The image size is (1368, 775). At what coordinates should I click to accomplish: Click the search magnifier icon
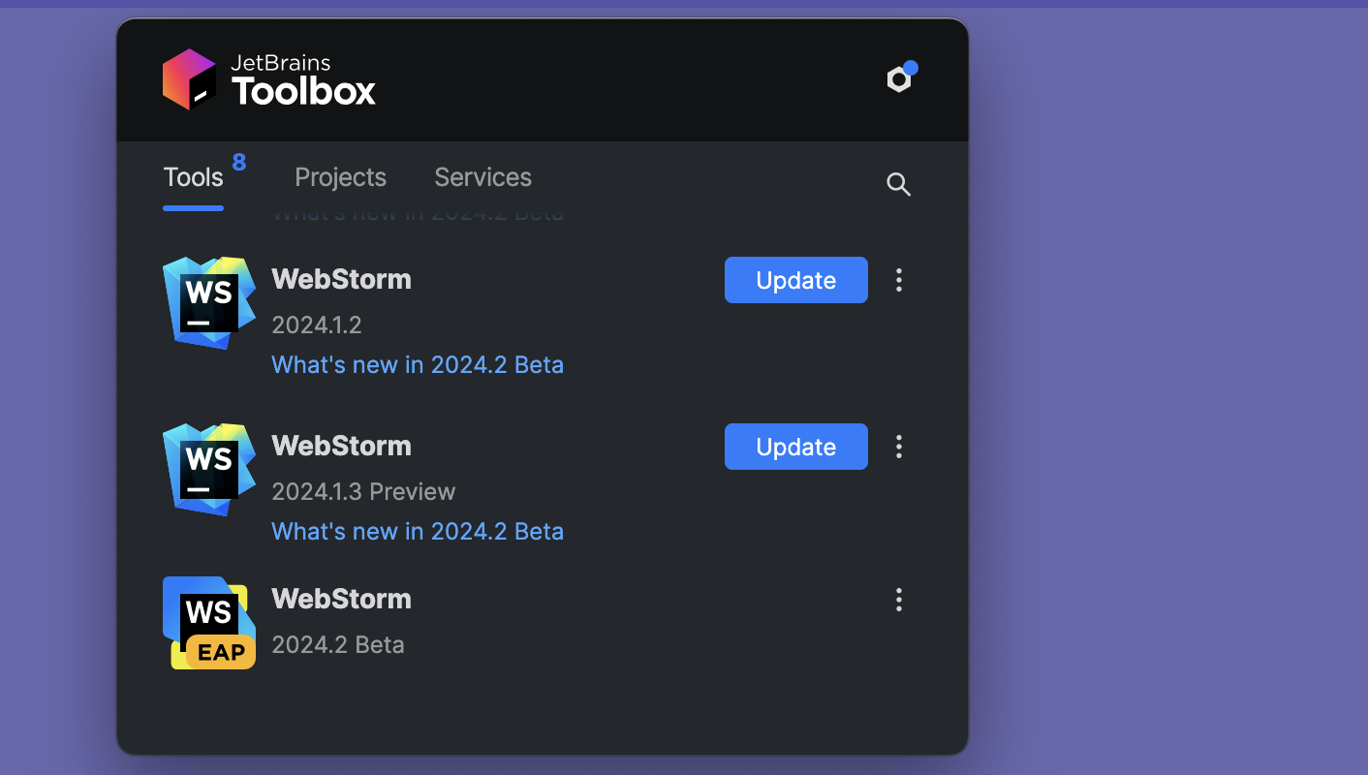899,184
